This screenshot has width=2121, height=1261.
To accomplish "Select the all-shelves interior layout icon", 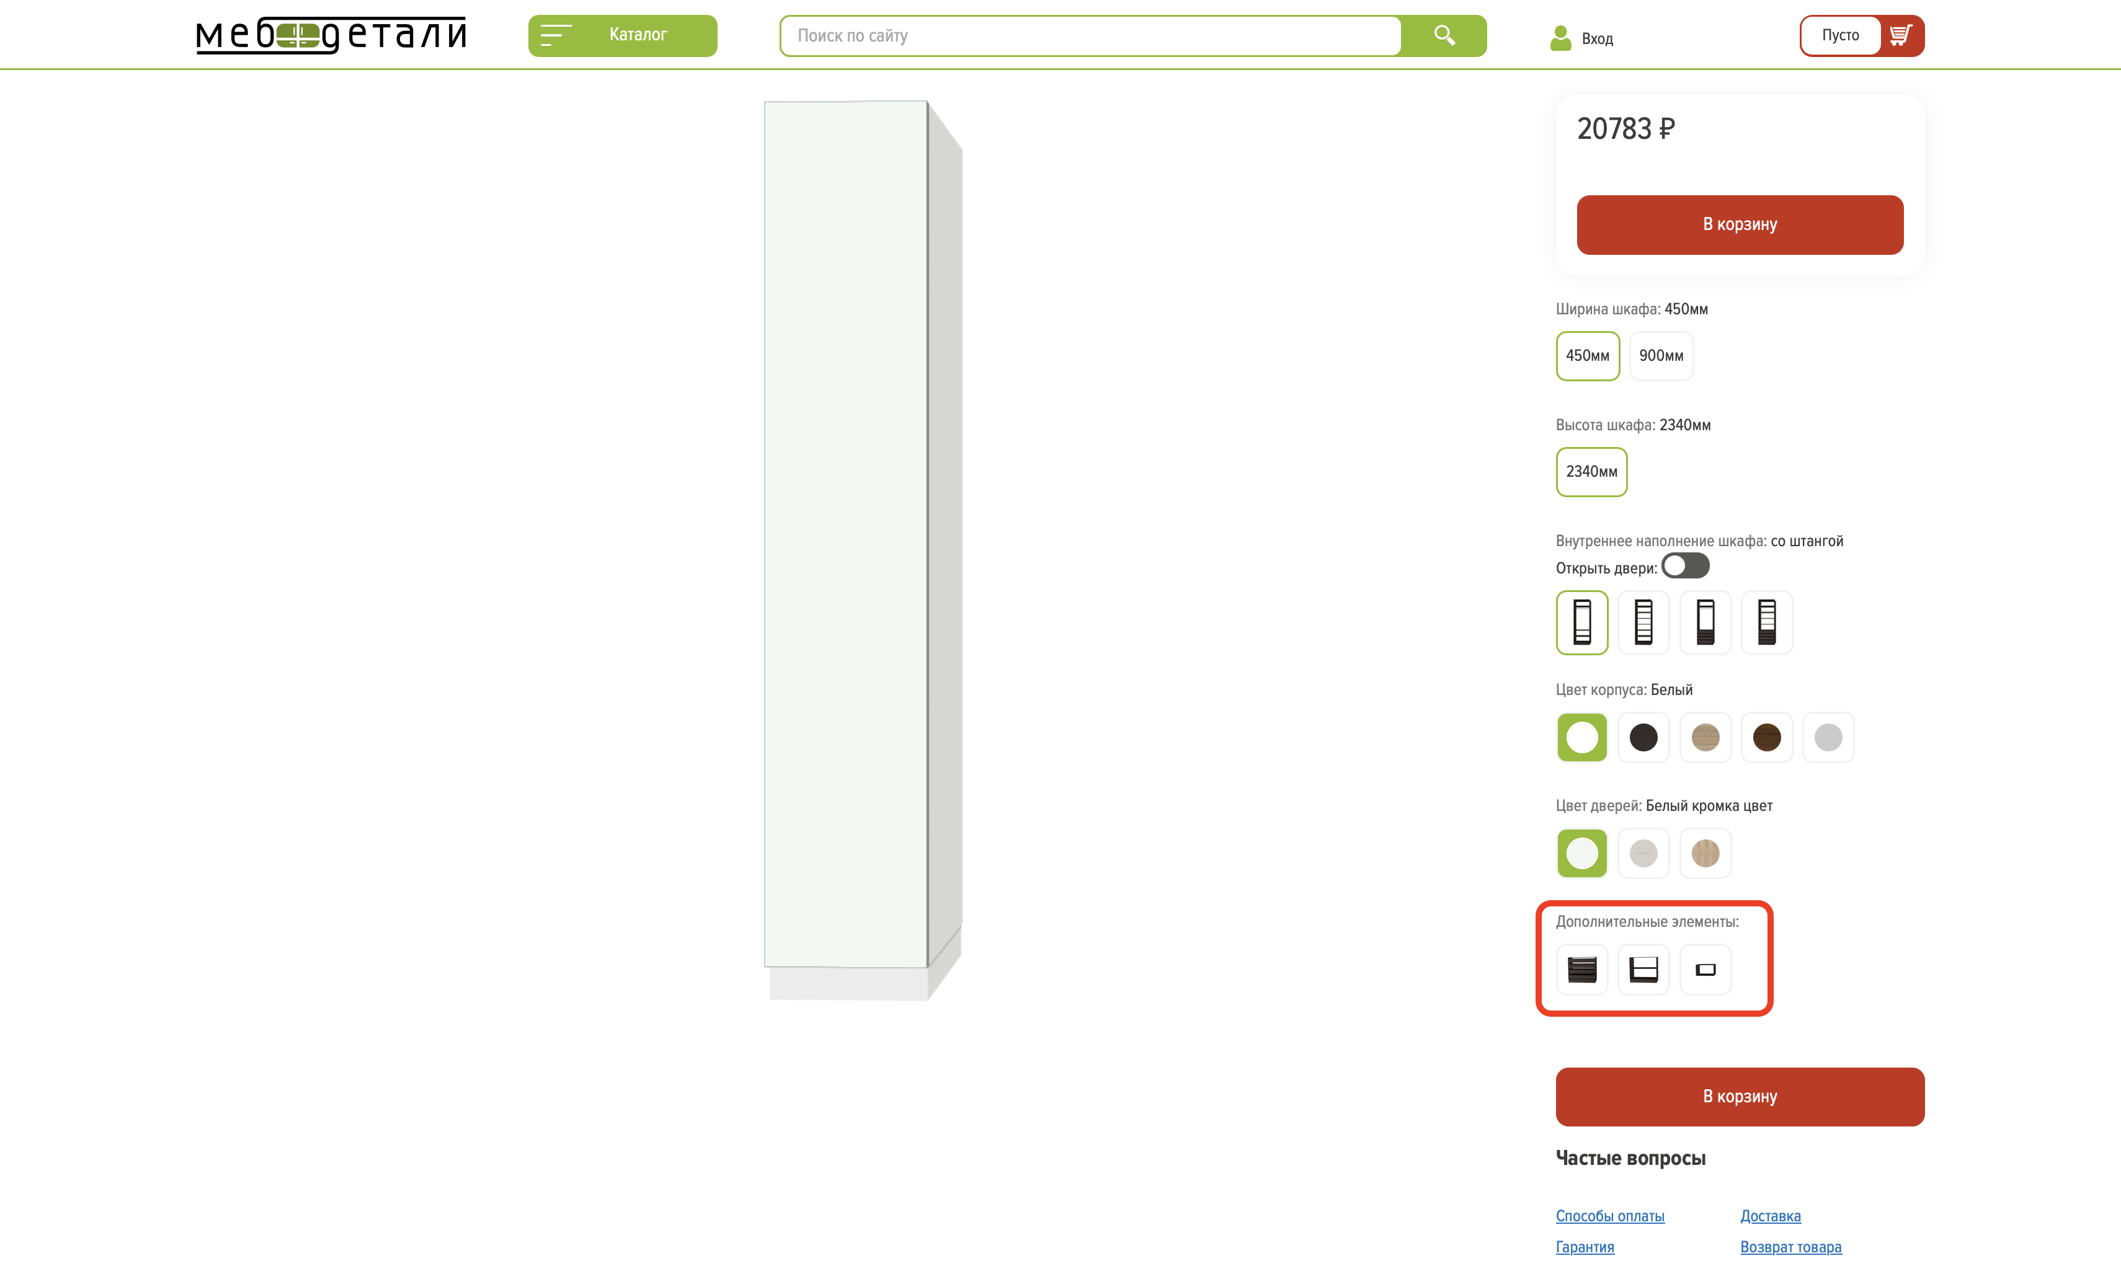I will (1643, 622).
